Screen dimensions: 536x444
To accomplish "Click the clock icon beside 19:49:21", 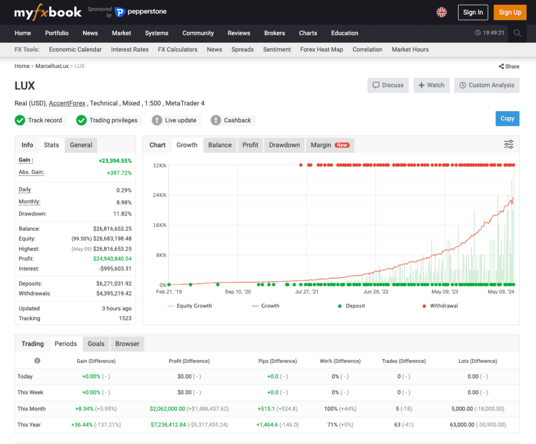I will pos(477,33).
